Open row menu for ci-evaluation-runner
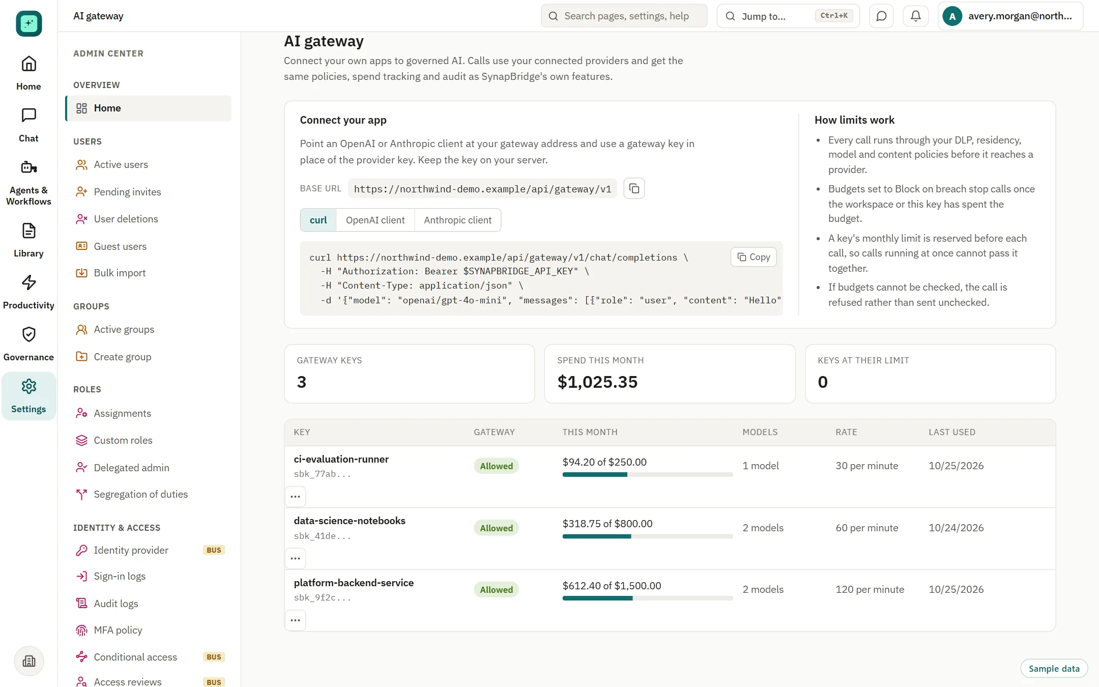The image size is (1099, 687). (x=295, y=496)
